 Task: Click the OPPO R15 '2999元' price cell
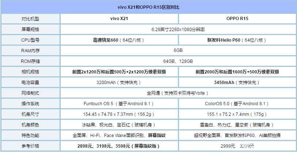(237, 146)
